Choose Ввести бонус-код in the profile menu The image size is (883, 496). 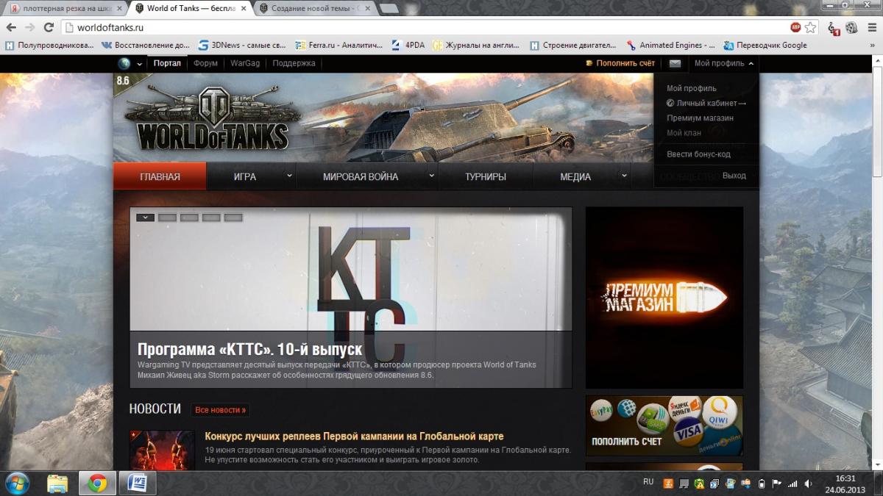coord(698,154)
